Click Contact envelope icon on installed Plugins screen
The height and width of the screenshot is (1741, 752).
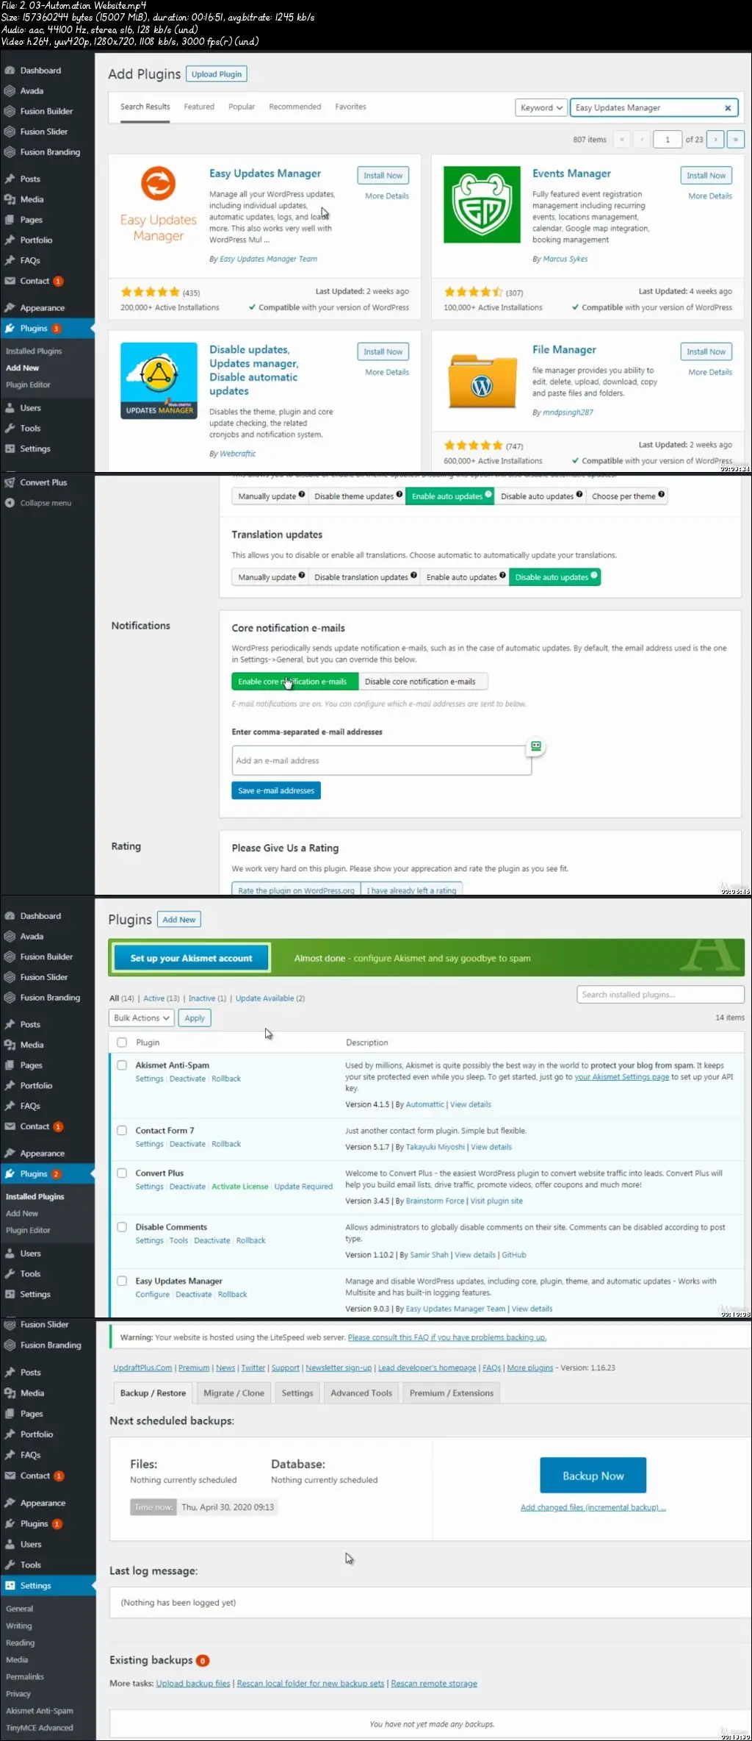(10, 1126)
